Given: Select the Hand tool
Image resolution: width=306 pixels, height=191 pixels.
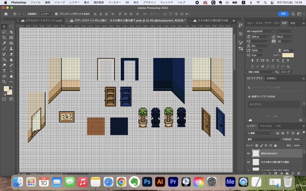Looking at the screenshot, I should 11,76.
